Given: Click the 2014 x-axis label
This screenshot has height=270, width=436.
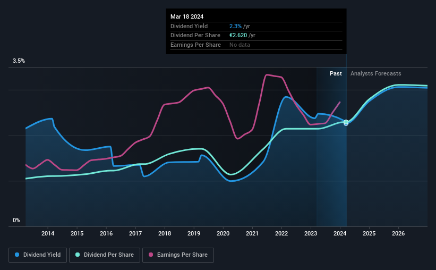Looking at the screenshot, I should (48, 233).
